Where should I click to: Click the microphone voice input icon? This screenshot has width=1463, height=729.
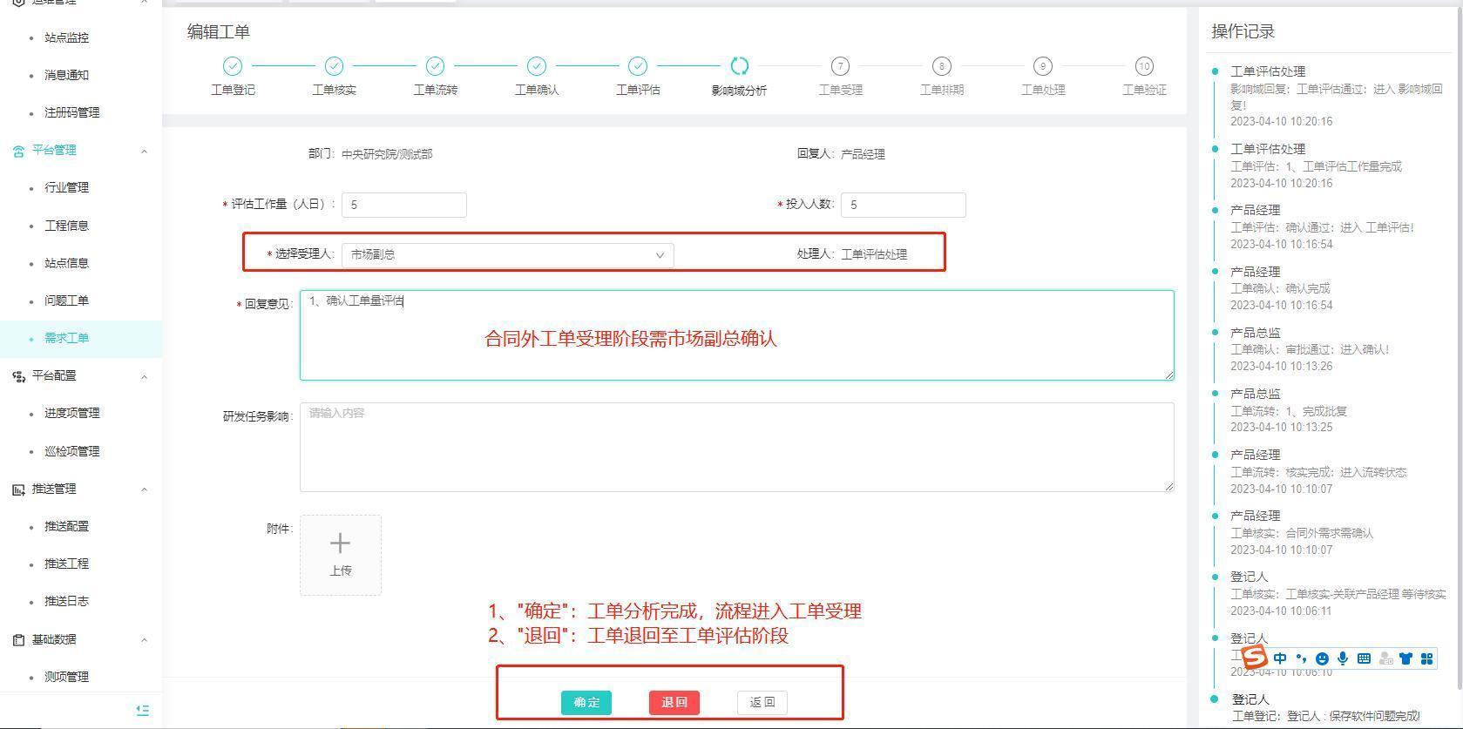pyautogui.click(x=1343, y=658)
